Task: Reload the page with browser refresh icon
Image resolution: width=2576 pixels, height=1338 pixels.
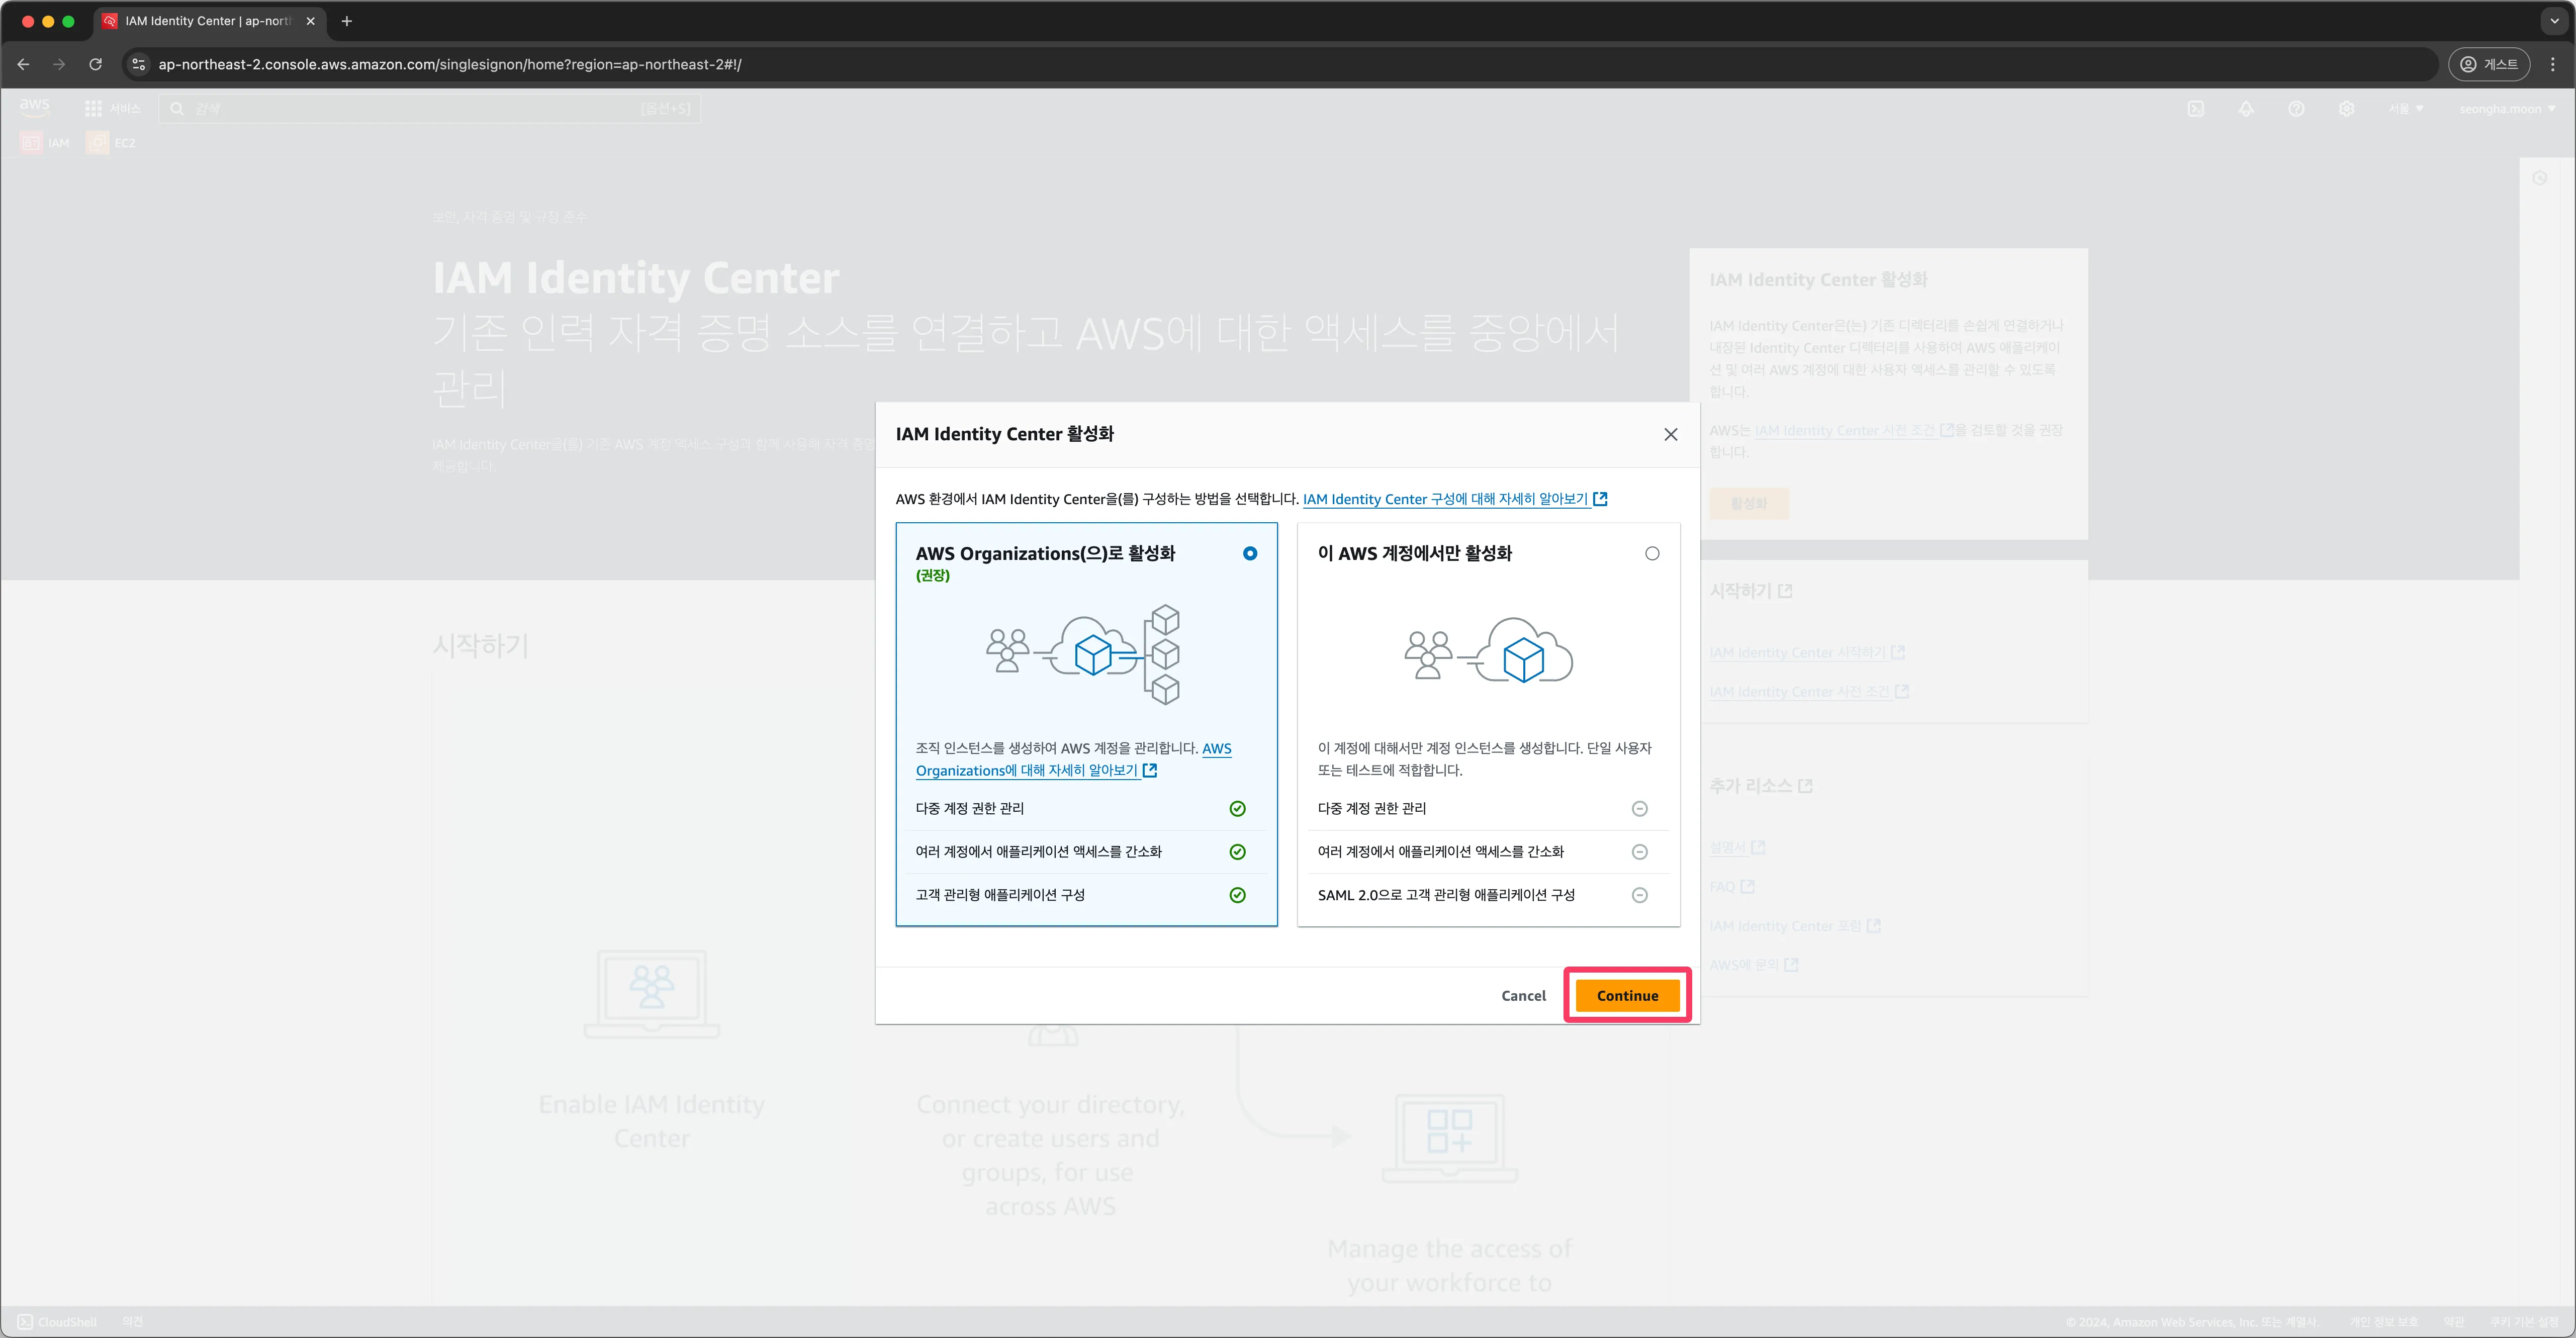Action: click(x=95, y=64)
